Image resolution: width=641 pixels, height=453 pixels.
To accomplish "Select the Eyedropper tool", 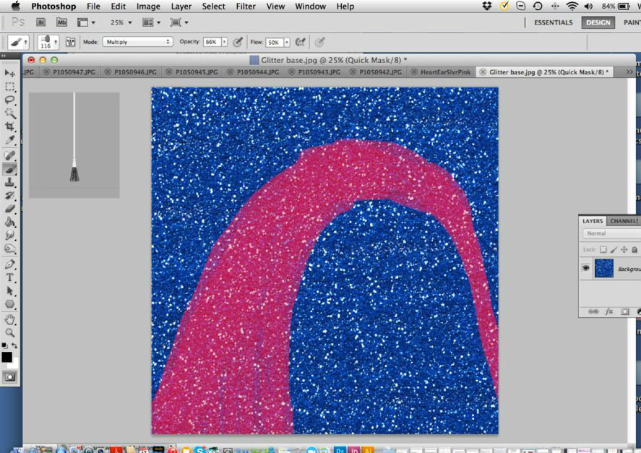I will tap(10, 140).
